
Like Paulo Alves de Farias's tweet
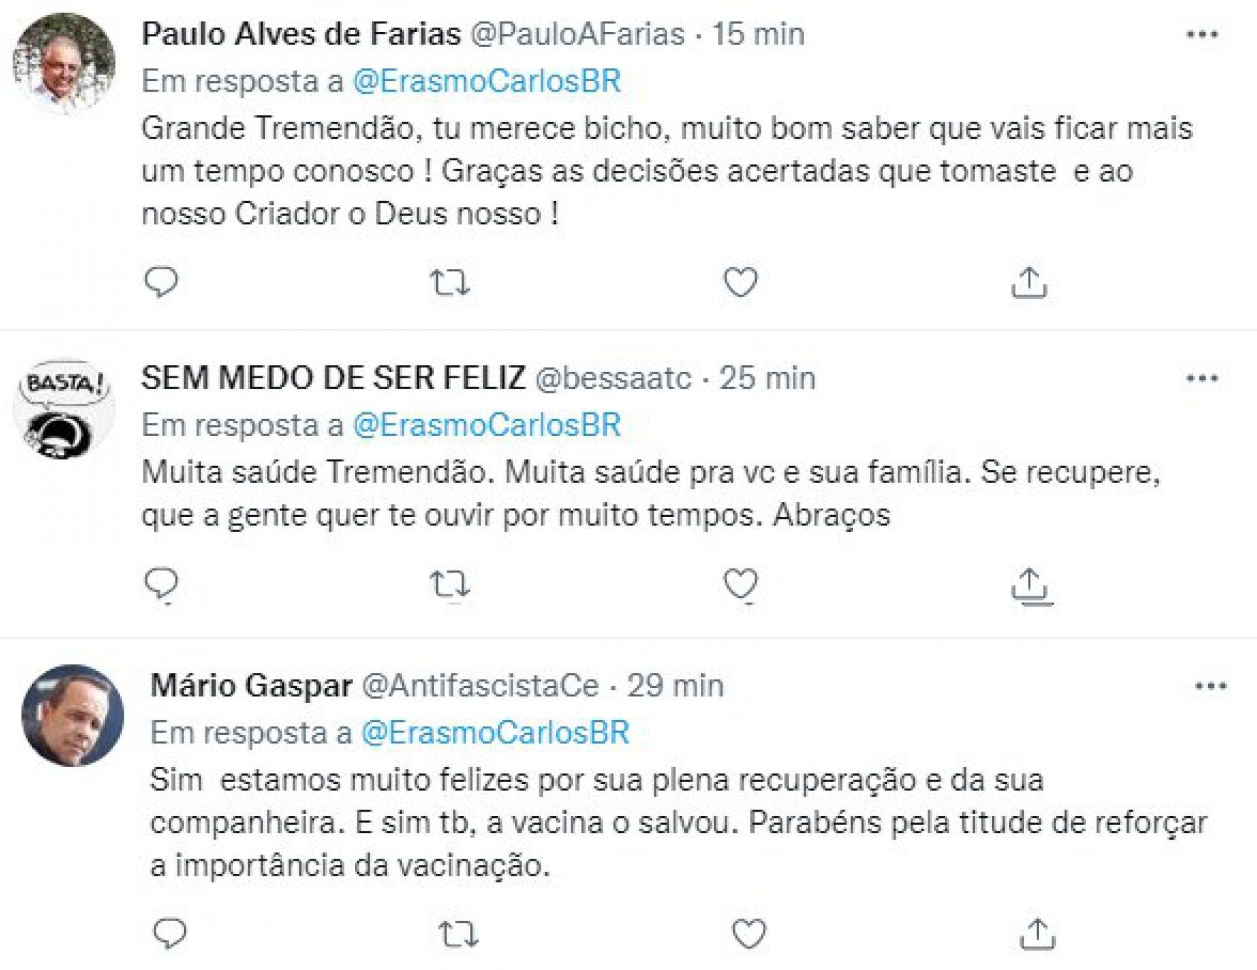740,283
